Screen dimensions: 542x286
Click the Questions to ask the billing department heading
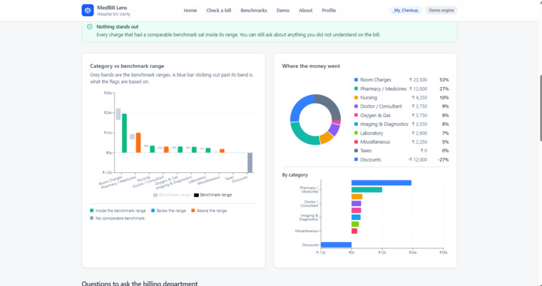[140, 283]
